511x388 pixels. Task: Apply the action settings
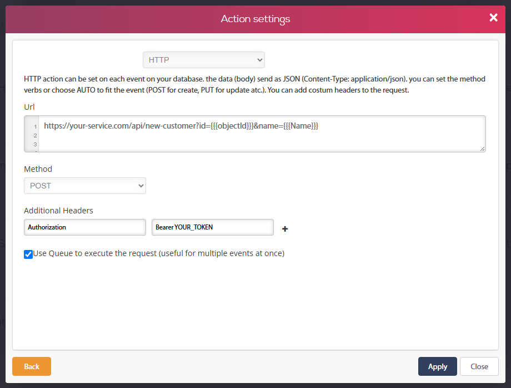coord(437,366)
